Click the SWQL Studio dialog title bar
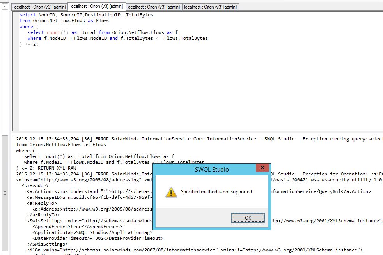 coord(212,170)
